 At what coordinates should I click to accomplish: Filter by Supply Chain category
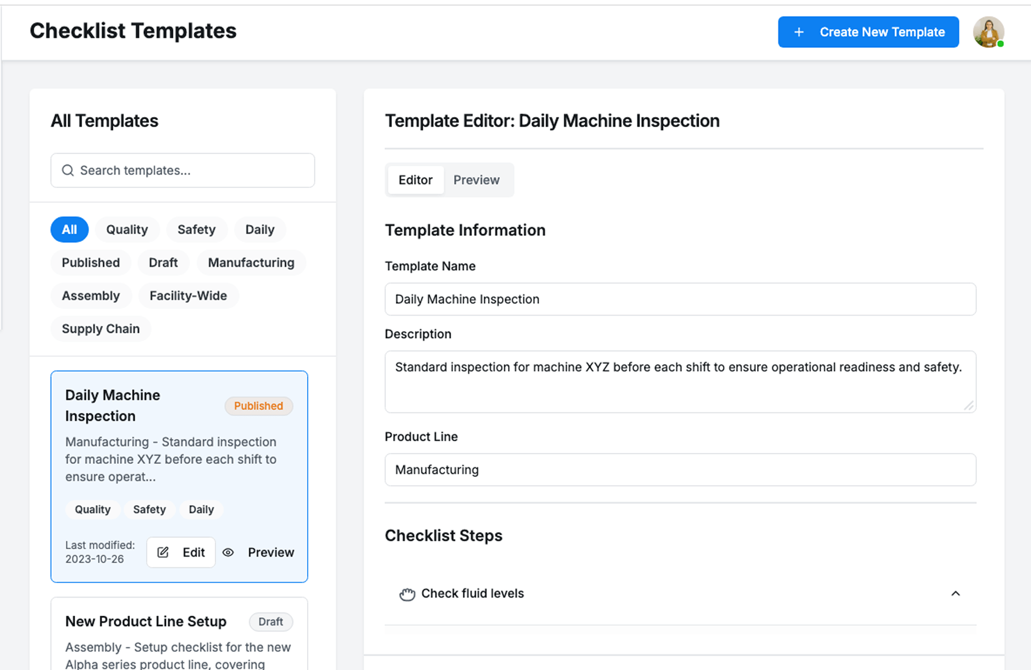(100, 329)
